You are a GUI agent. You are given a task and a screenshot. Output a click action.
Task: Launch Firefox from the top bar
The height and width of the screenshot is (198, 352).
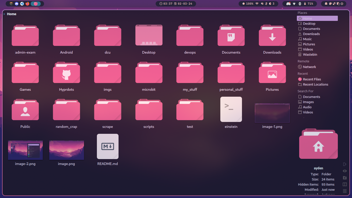(x=27, y=4)
